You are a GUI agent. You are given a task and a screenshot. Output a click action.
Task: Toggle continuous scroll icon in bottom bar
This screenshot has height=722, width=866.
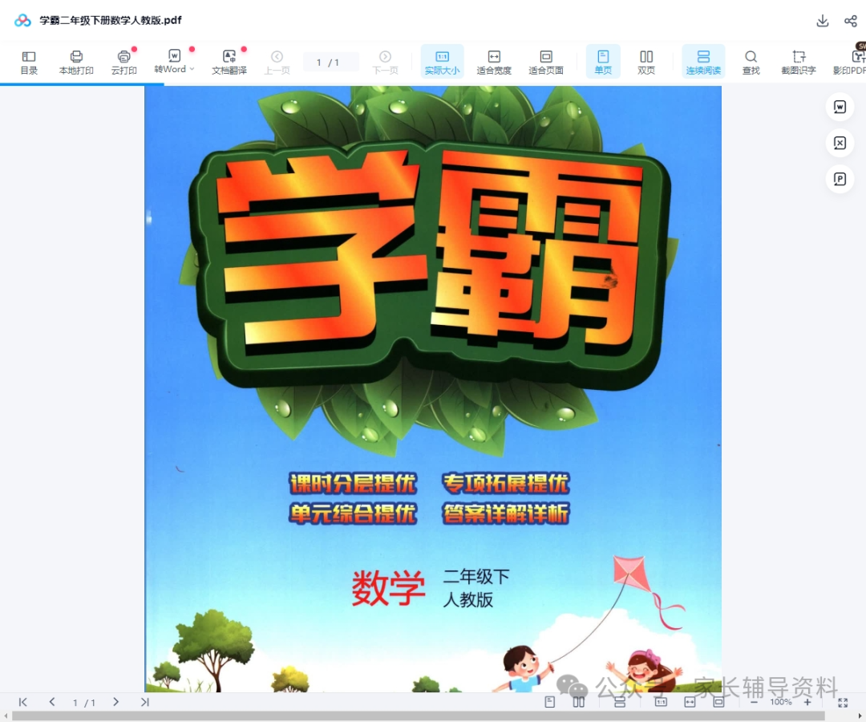pyautogui.click(x=620, y=703)
